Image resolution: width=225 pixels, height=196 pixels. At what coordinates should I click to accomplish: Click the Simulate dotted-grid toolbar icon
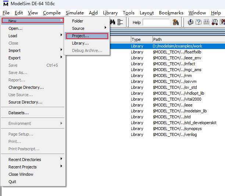click(x=207, y=22)
